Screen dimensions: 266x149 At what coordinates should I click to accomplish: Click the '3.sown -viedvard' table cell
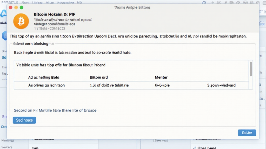(x=221, y=85)
